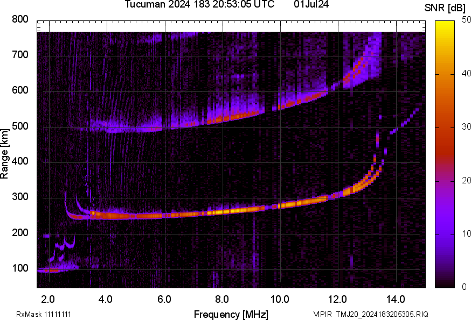Click colorbar tick label '30'

(466, 126)
